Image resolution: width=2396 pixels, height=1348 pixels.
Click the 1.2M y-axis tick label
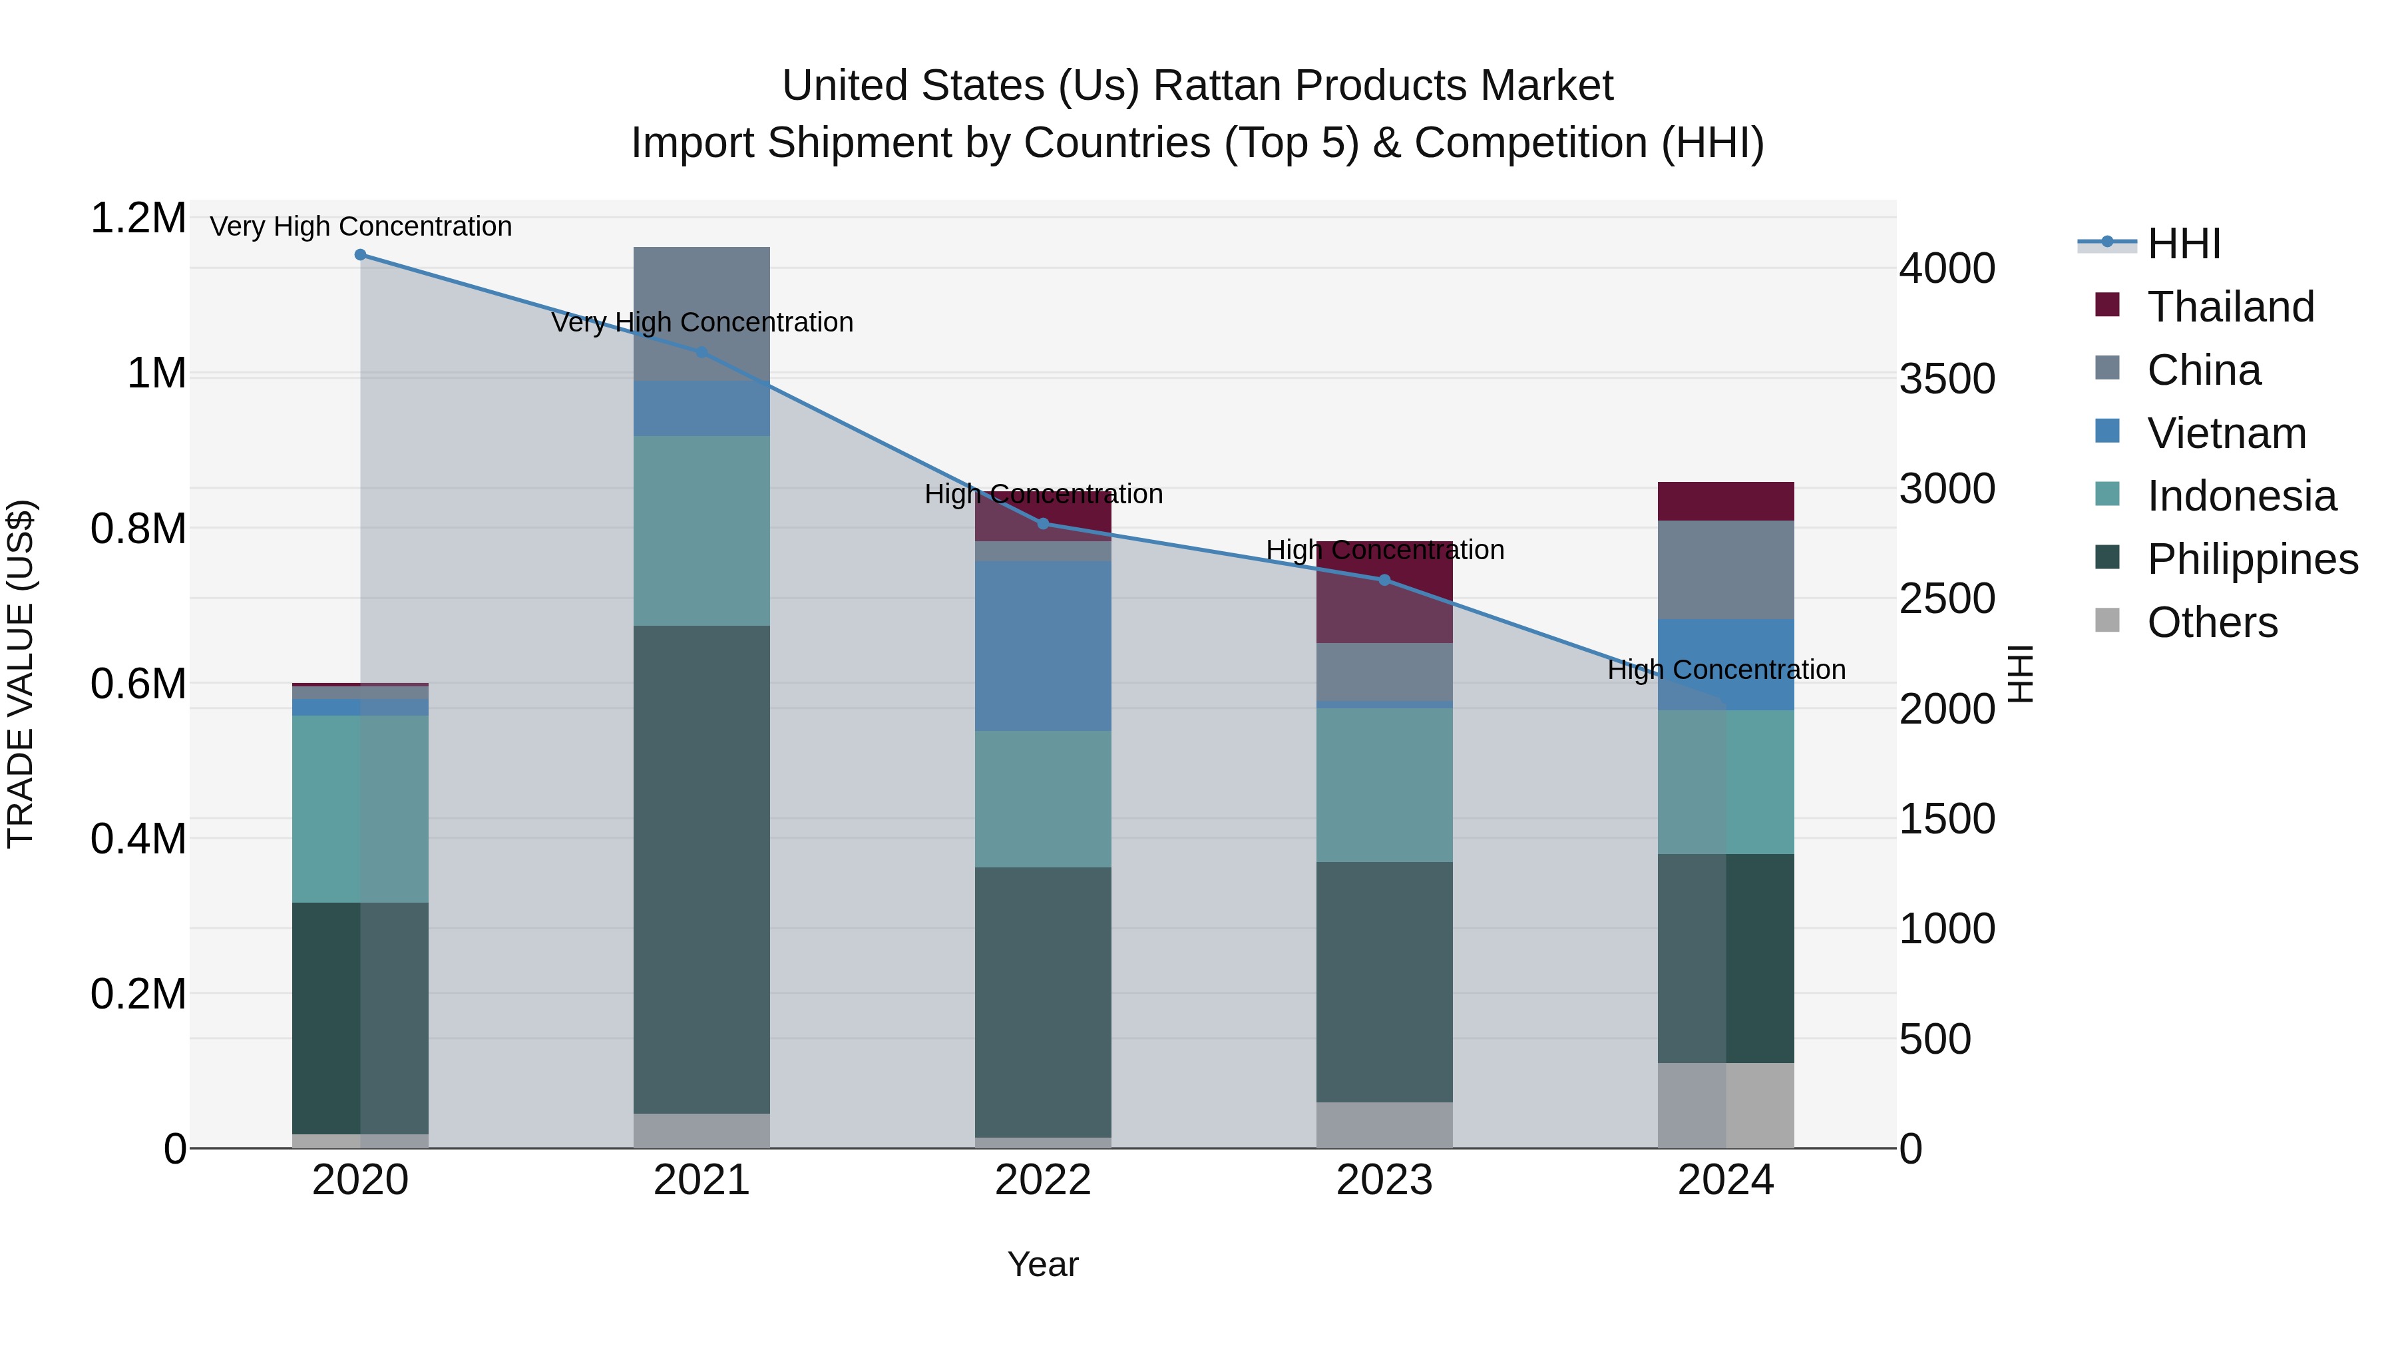pos(138,218)
